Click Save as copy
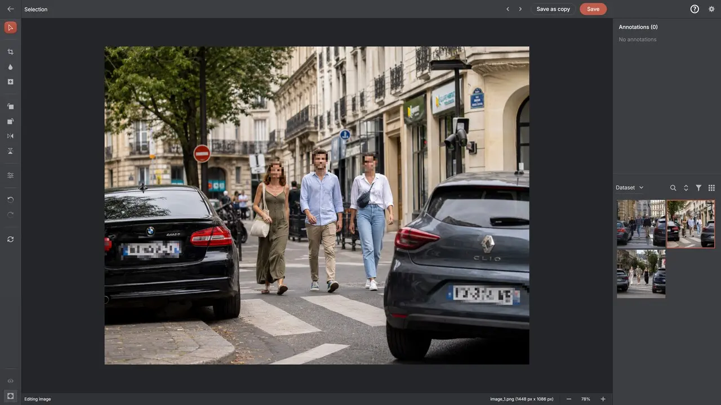 click(553, 9)
